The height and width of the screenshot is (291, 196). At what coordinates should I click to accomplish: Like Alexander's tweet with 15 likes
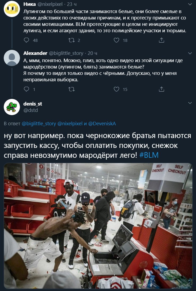tap(116, 89)
